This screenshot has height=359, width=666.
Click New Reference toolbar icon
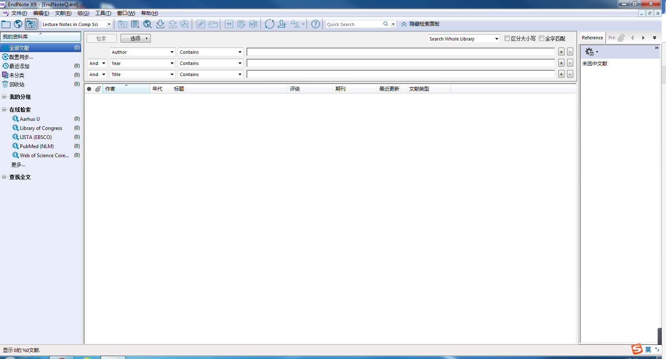[x=135, y=24]
